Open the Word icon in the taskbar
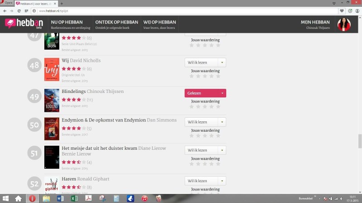Viewport: 362px width, 203px height. [60, 198]
